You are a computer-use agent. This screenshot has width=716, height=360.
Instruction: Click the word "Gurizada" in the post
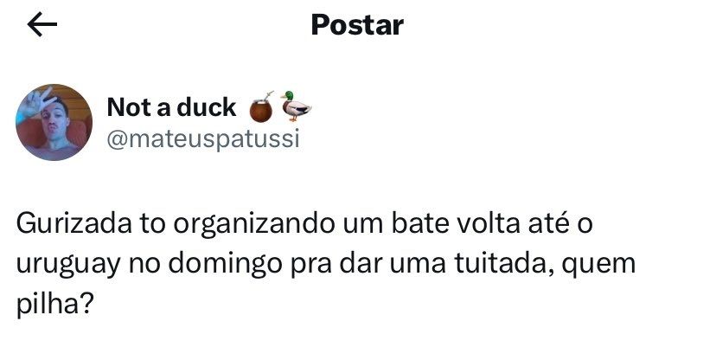74,224
